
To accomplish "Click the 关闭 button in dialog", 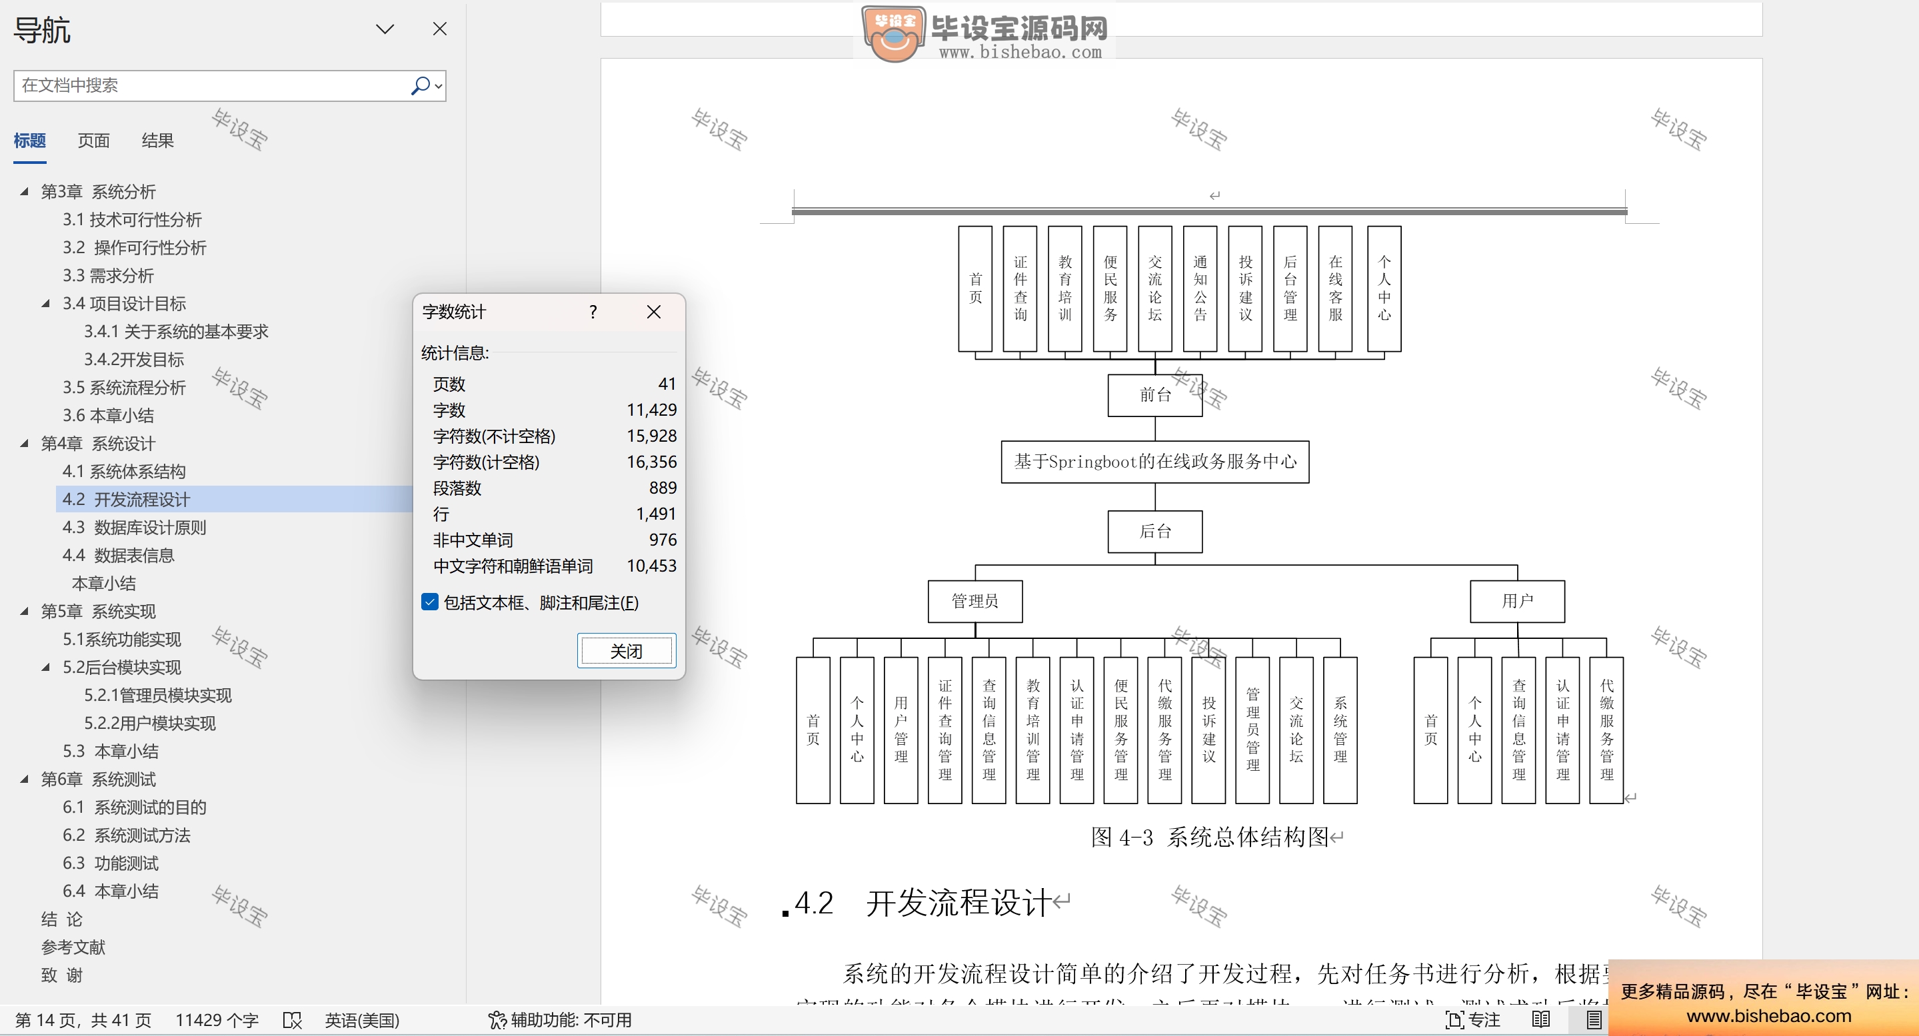I will pyautogui.click(x=627, y=651).
